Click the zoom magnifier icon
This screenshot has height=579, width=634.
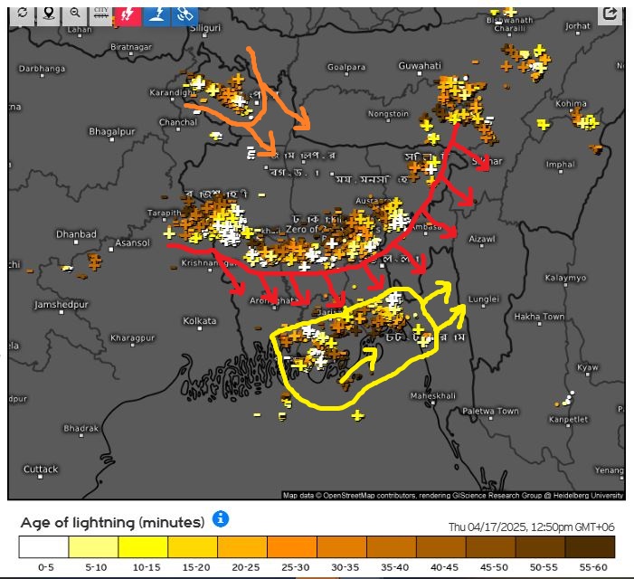(74, 14)
